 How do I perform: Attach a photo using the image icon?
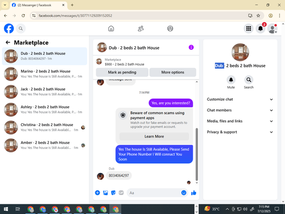pos(105,193)
